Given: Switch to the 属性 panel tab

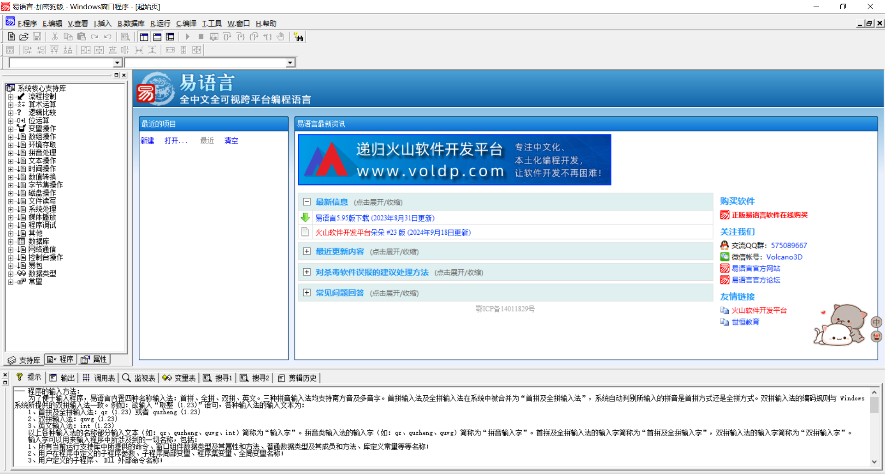Looking at the screenshot, I should [94, 359].
